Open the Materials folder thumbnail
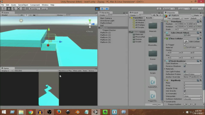Screen dimensions: 205x115 pos(153,26)
